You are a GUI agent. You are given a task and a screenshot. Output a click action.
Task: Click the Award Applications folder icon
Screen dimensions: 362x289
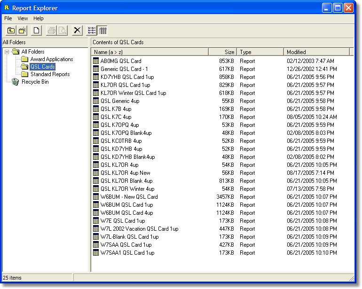pos(24,59)
